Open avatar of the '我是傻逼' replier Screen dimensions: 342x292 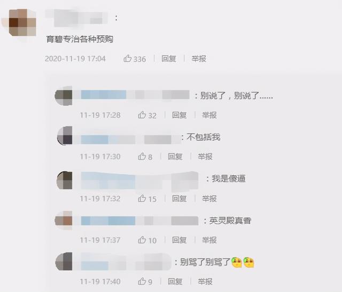65,180
